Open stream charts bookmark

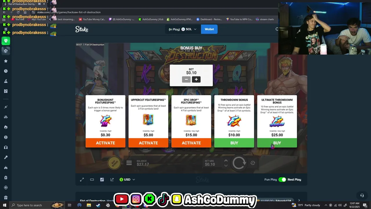pos(265,19)
